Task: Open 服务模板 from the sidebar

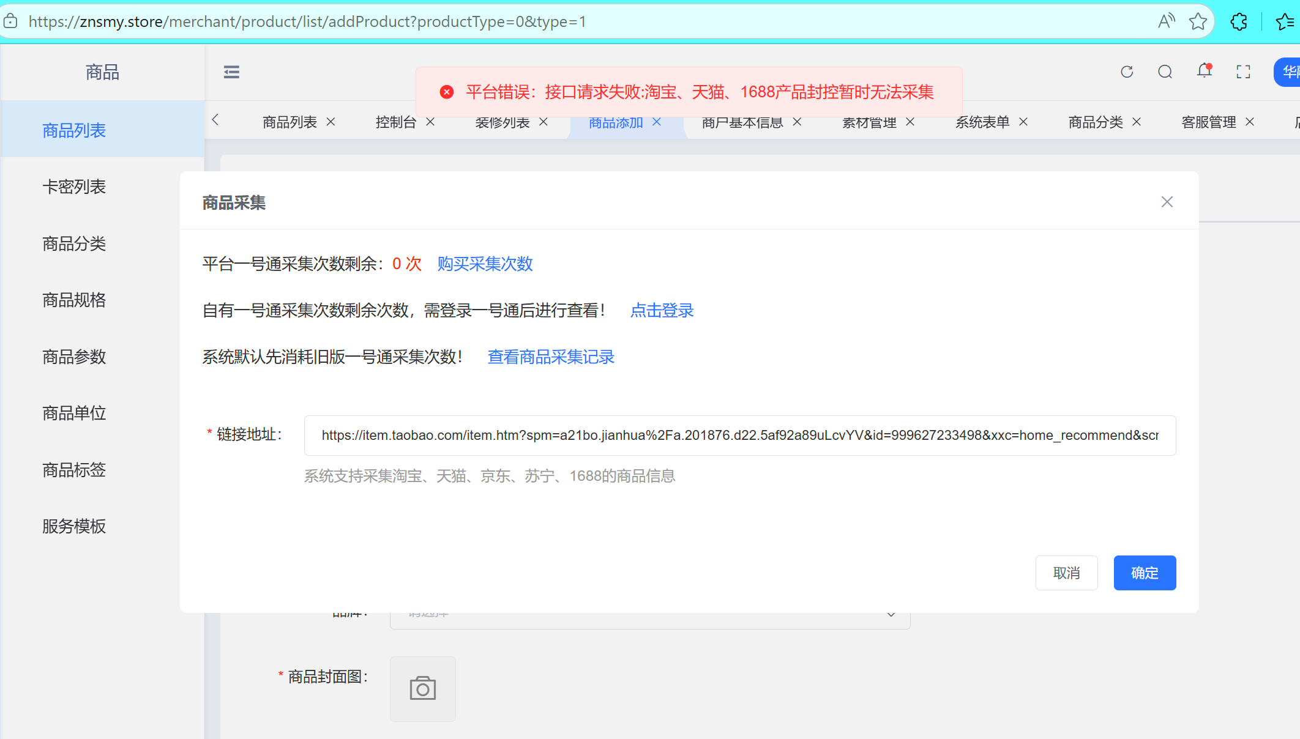Action: 73,526
